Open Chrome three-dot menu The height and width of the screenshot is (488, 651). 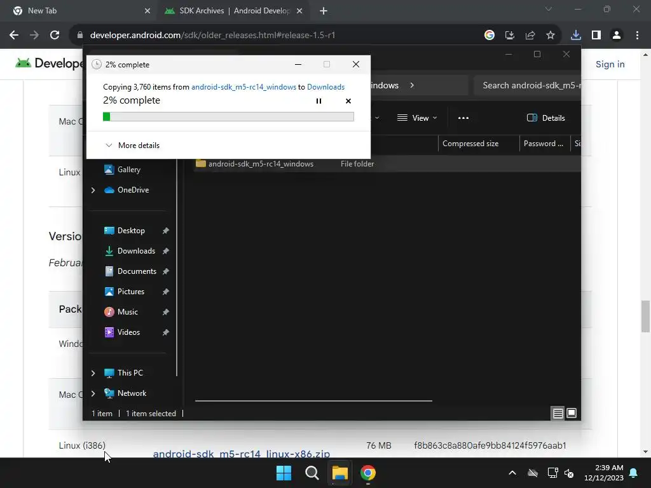(637, 36)
